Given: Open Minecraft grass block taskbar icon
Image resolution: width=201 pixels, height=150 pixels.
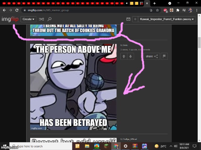Looking at the screenshot, I should [106, 146].
